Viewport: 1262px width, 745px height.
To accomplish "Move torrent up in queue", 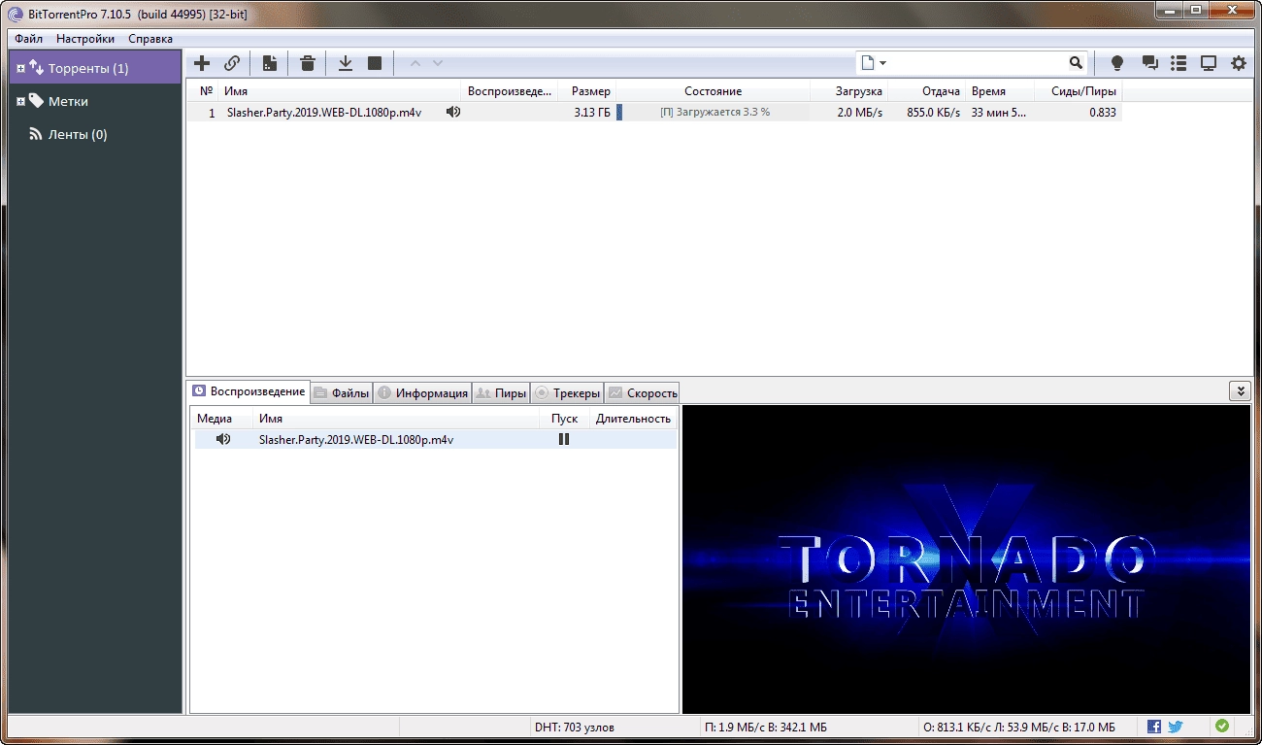I will [415, 63].
